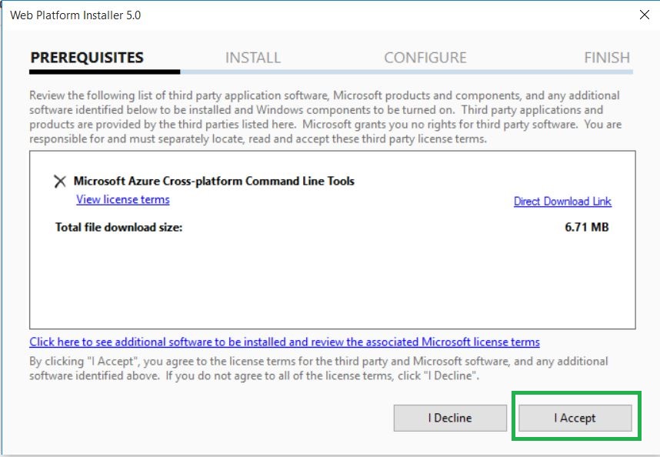Click the 6.71 MB download size value
The height and width of the screenshot is (457, 660).
tap(586, 227)
